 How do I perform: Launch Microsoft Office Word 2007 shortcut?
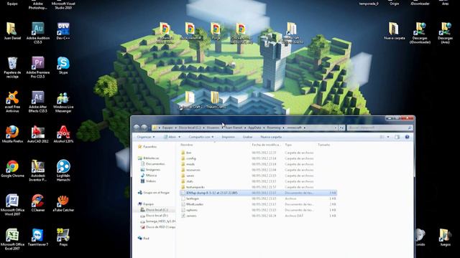[x=12, y=205]
